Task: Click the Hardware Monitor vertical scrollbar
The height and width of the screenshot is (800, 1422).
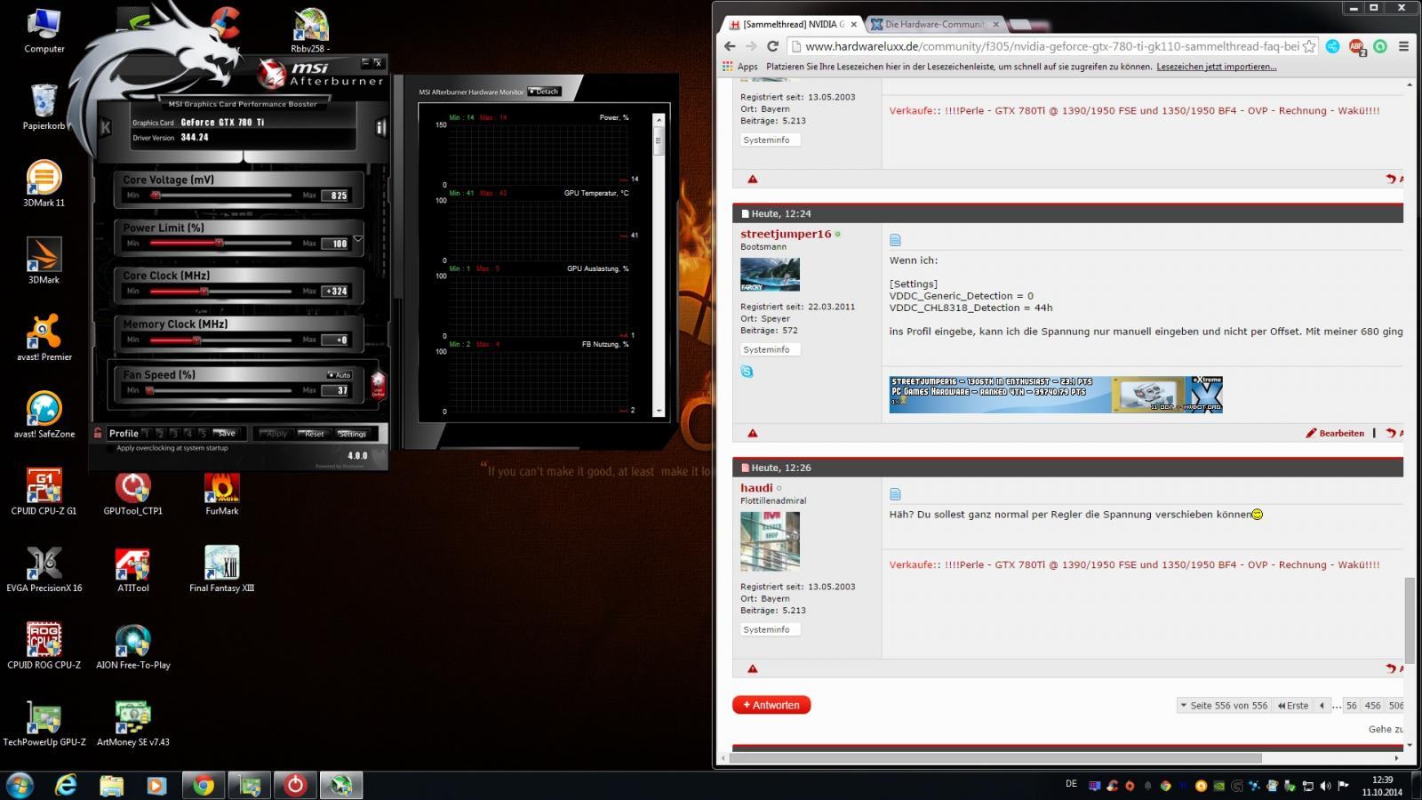Action: click(659, 264)
